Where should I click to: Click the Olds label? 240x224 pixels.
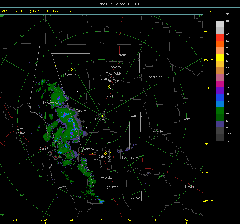click(102, 111)
